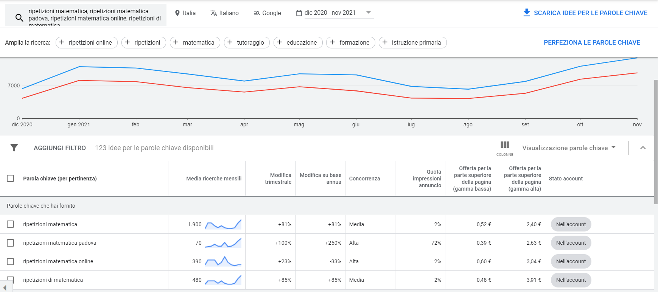Add the ripetizioni chip to search
Viewport: 658px width, 292px height.
(x=144, y=42)
